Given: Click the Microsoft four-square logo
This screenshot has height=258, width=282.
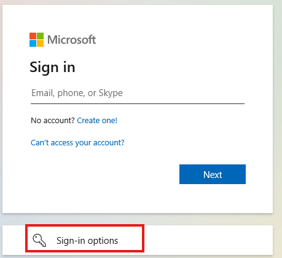Looking at the screenshot, I should (x=36, y=39).
